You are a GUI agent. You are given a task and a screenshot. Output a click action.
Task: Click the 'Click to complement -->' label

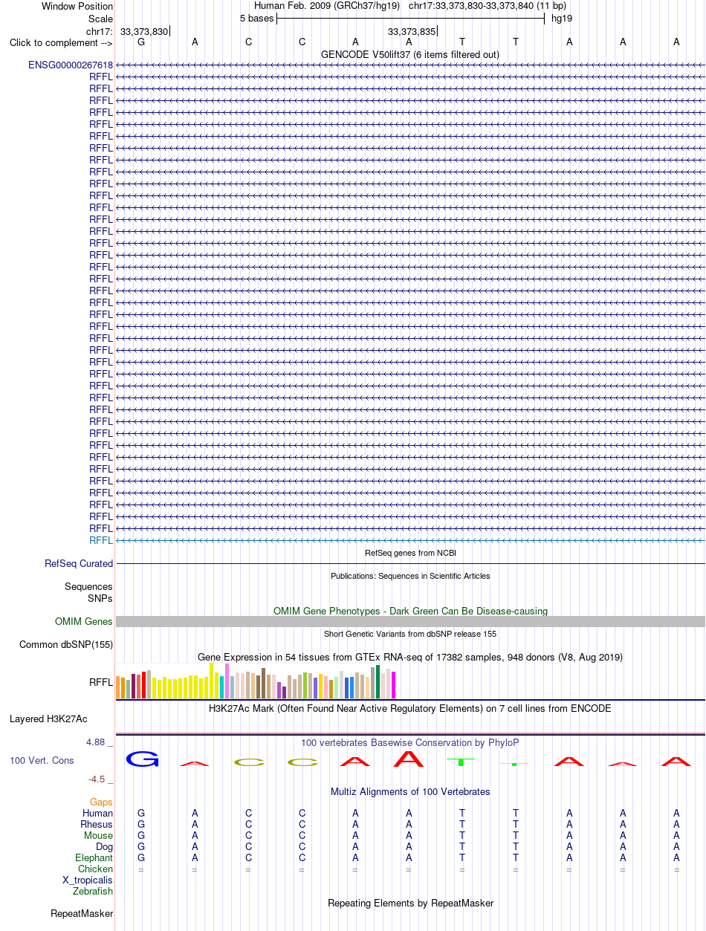pos(61,42)
